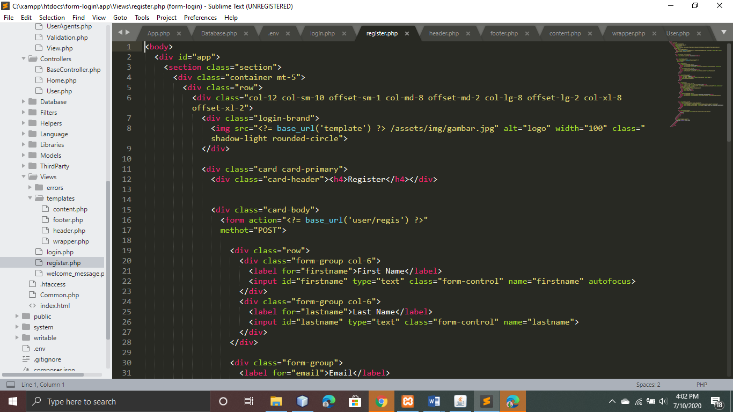Open BaseController.php in the sidebar
Screen dimensions: 733x412
(x=74, y=70)
